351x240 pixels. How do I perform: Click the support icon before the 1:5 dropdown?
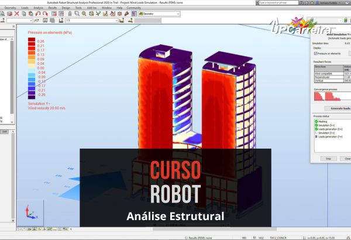coord(61,20)
